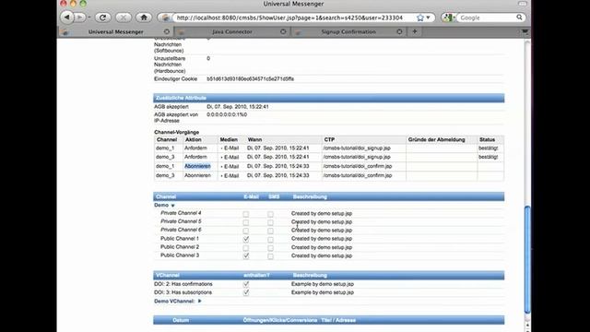The width and height of the screenshot is (590, 332).
Task: Click the Eindeutiger Cookie hash value
Action: pyautogui.click(x=250, y=79)
